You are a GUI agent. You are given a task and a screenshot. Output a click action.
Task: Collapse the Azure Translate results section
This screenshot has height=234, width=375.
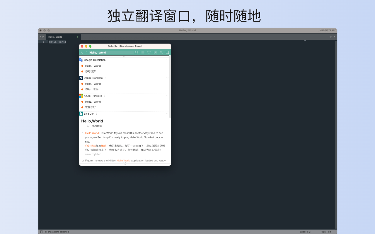pos(167,96)
